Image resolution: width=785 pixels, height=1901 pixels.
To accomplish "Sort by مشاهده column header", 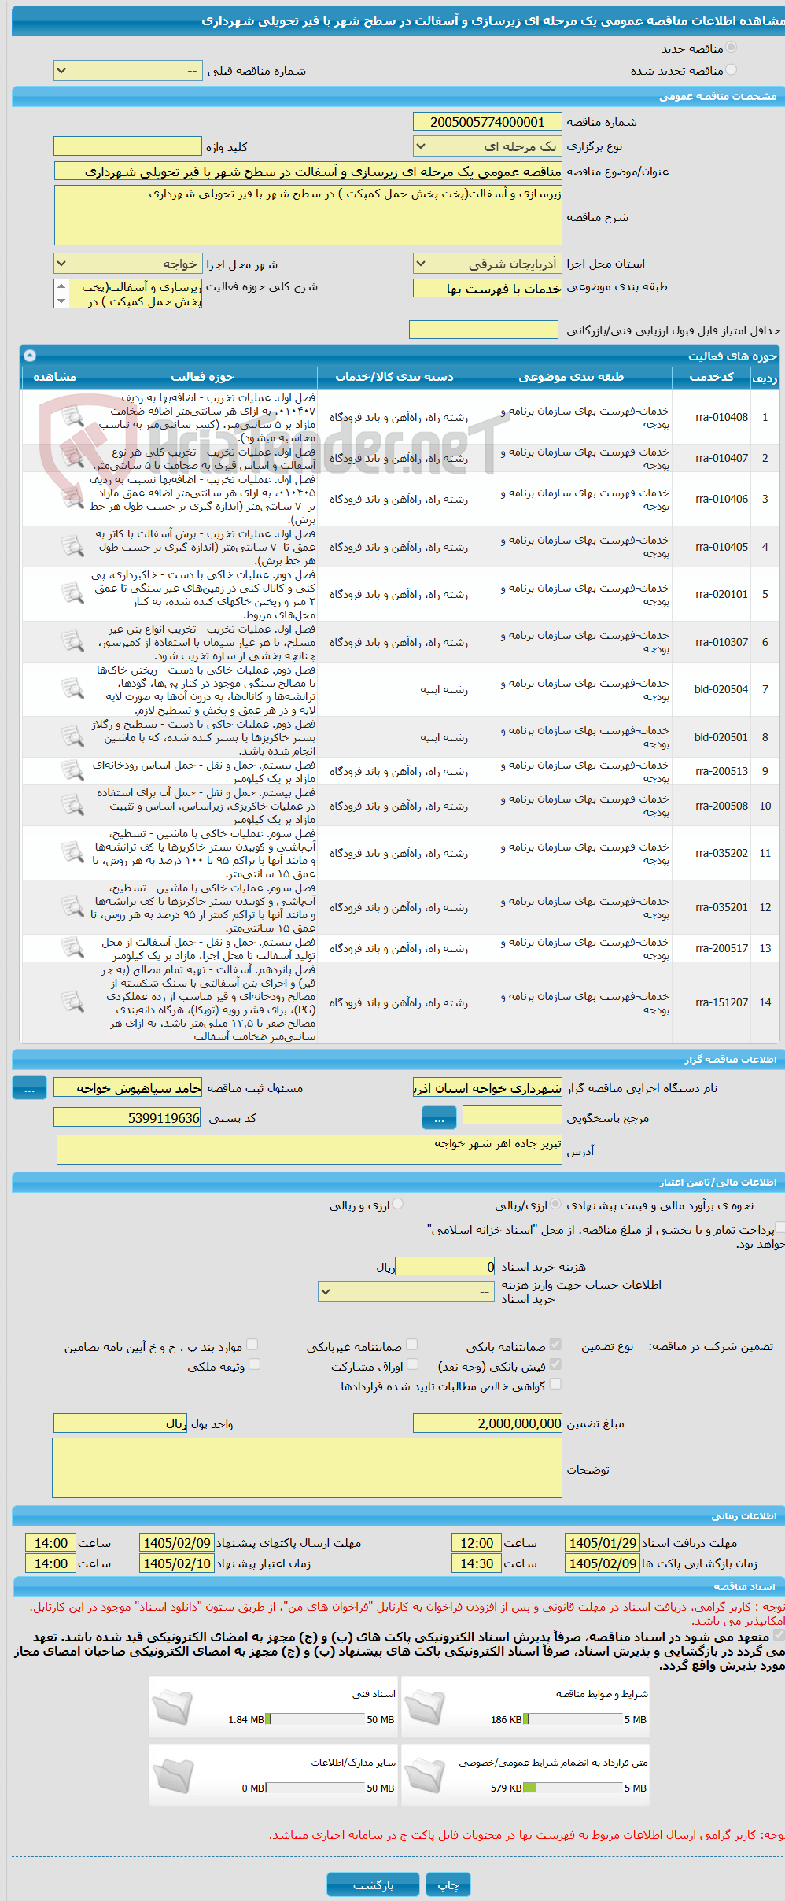I will 54,377.
